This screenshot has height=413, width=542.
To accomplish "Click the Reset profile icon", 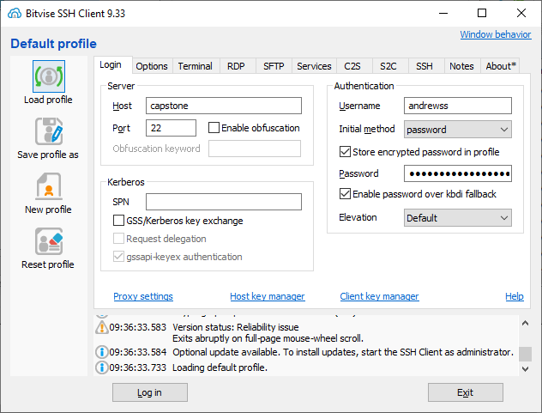I will pos(48,241).
